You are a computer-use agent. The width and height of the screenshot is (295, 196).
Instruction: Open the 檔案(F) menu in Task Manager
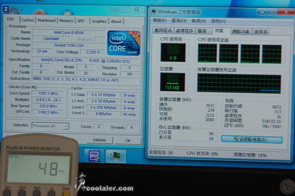point(160,20)
